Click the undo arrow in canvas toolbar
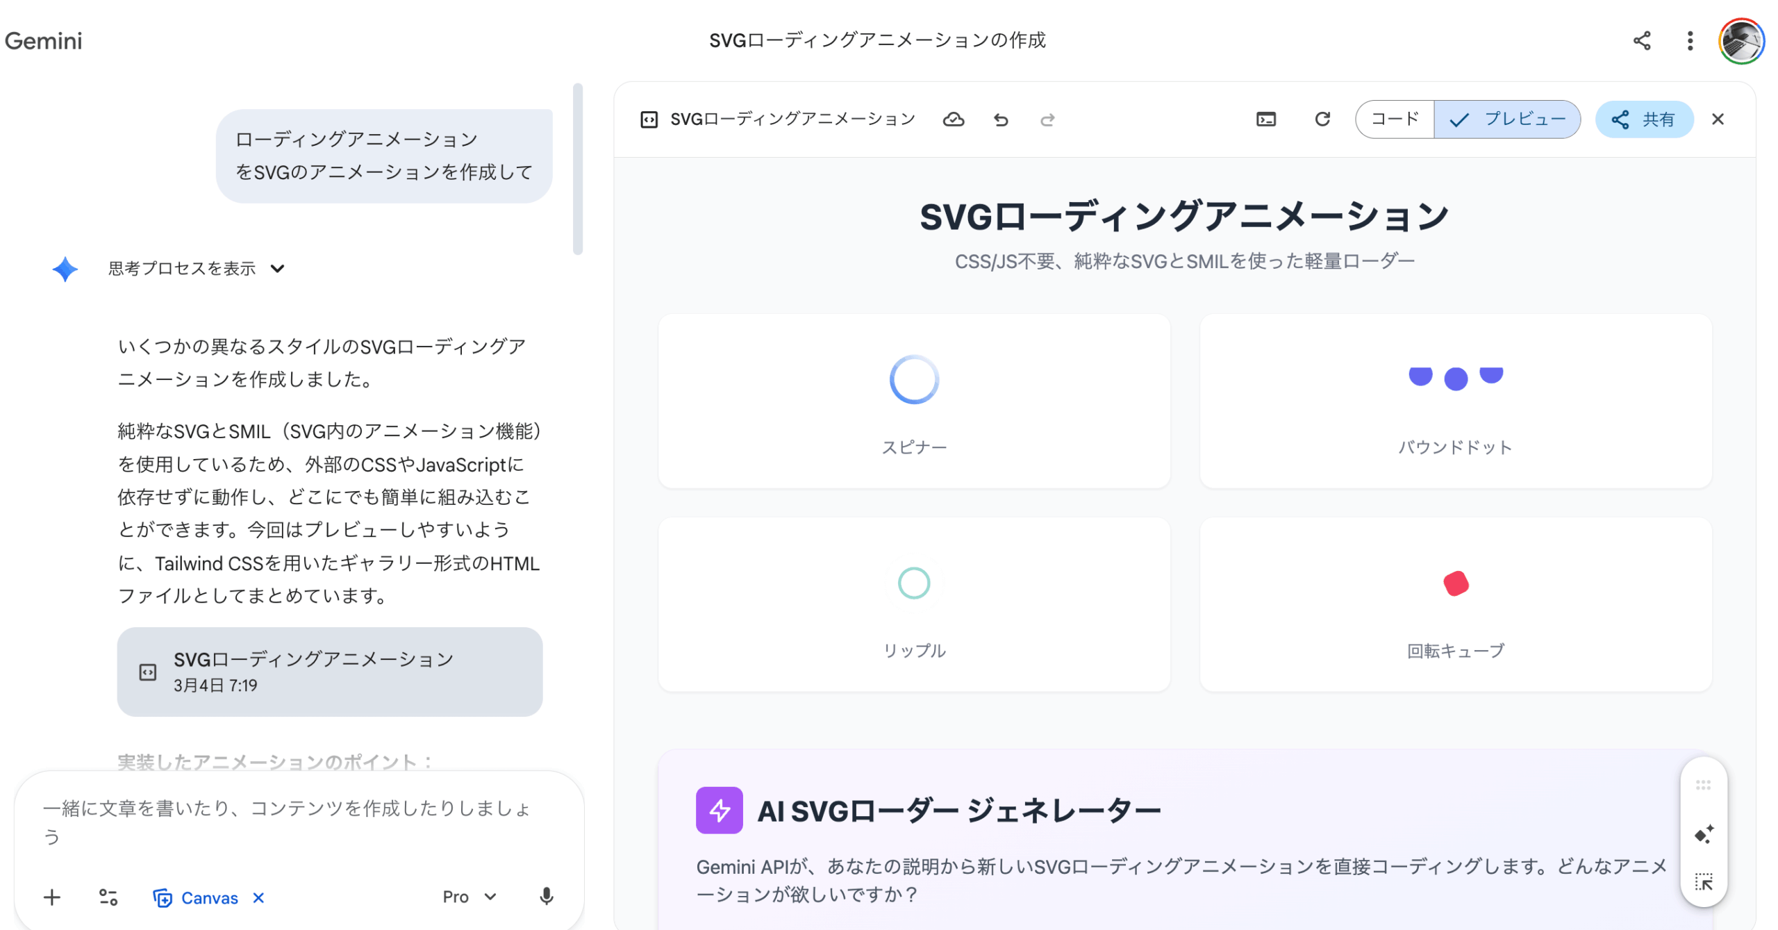1778x930 pixels. click(x=1000, y=119)
